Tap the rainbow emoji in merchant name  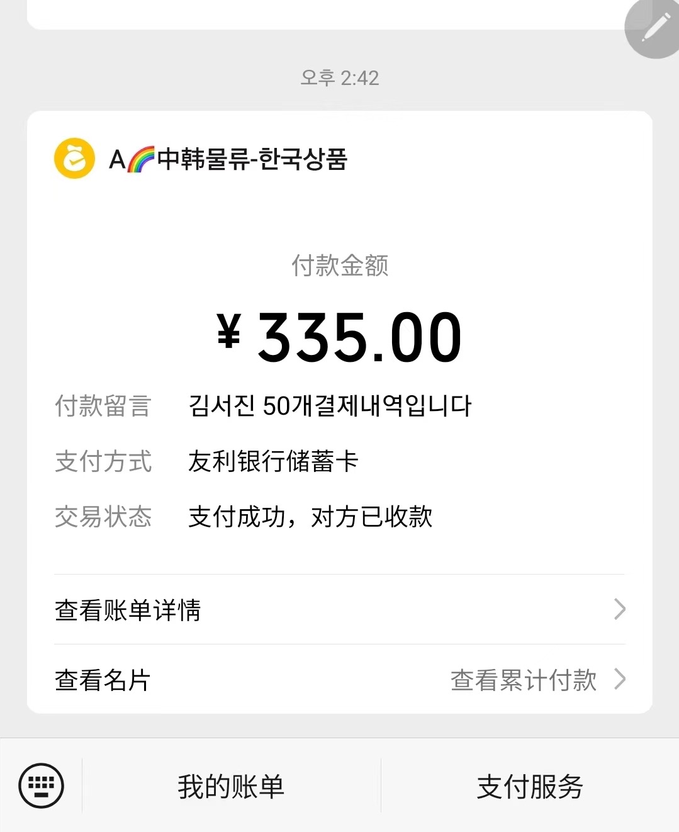coord(142,159)
